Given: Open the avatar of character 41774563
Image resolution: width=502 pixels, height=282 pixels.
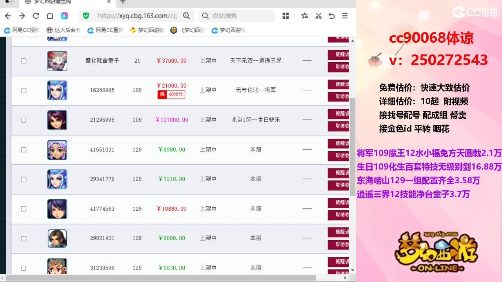Looking at the screenshot, I should tap(57, 209).
